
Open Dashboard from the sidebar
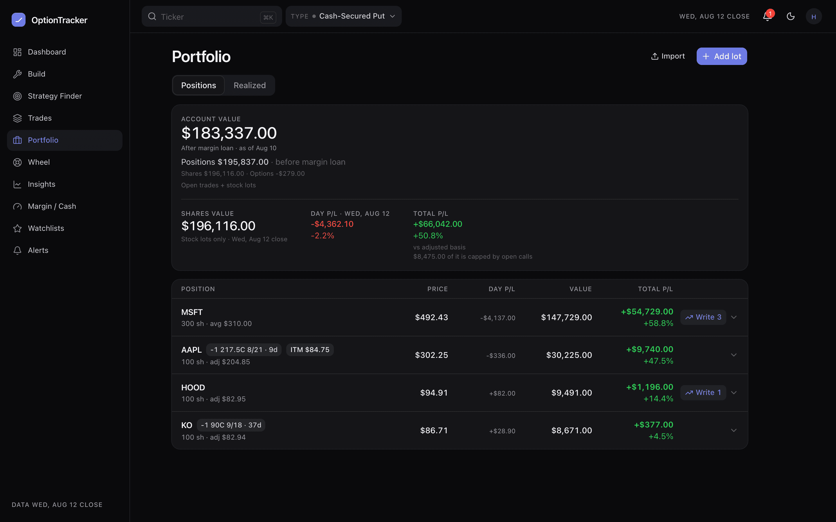coord(65,52)
